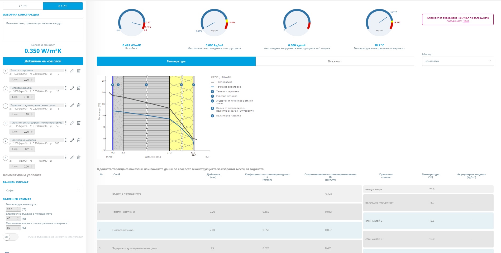
Task: Toggle manual climate conditions OFF switch
Action: [x=11, y=237]
